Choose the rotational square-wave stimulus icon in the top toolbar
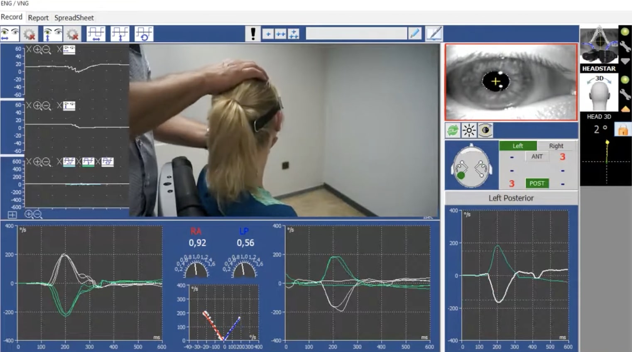632x352 pixels. (x=144, y=34)
